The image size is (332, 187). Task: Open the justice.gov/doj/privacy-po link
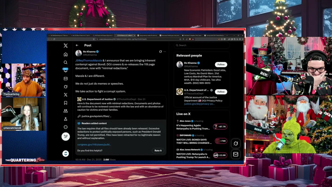[x=199, y=104]
